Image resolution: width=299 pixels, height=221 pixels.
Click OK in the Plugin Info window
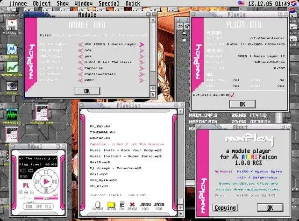[242, 104]
